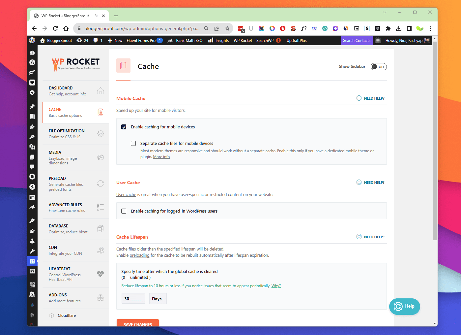Viewport: 461px width, 335px height.
Task: Open the User cache link
Action: point(126,195)
